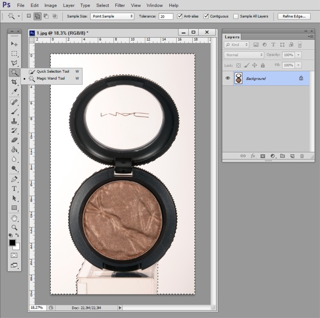
Task: Toggle the layer filter switch
Action: (300, 45)
